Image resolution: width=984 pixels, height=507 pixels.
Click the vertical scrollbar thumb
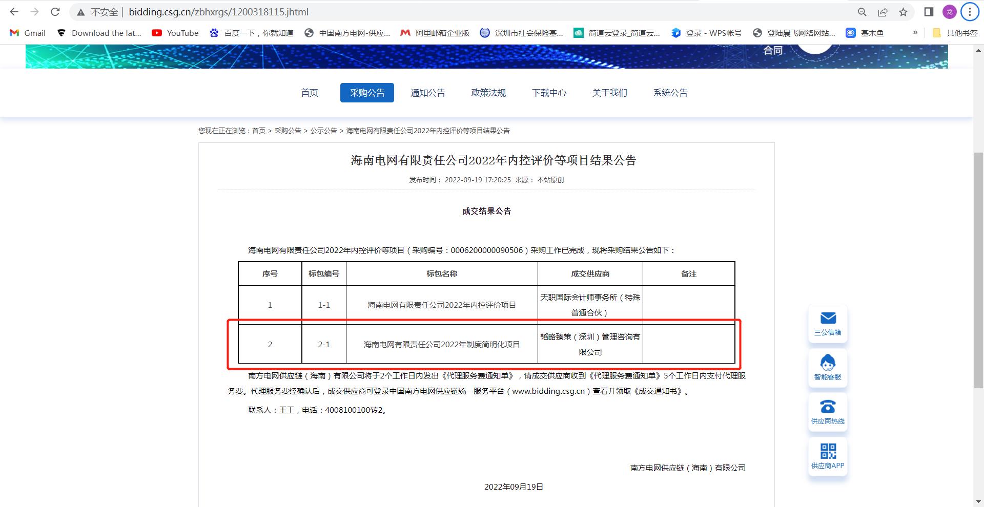click(978, 270)
